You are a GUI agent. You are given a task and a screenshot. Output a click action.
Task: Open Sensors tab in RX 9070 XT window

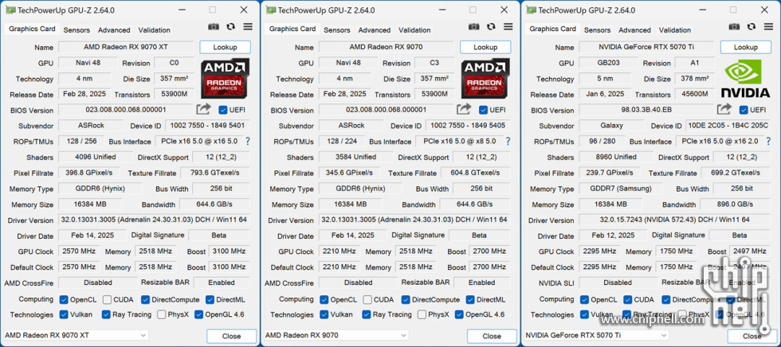(x=77, y=29)
